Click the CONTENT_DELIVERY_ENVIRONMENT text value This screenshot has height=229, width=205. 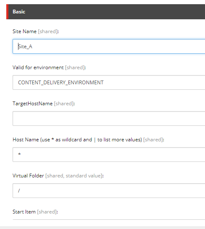tap(61, 83)
